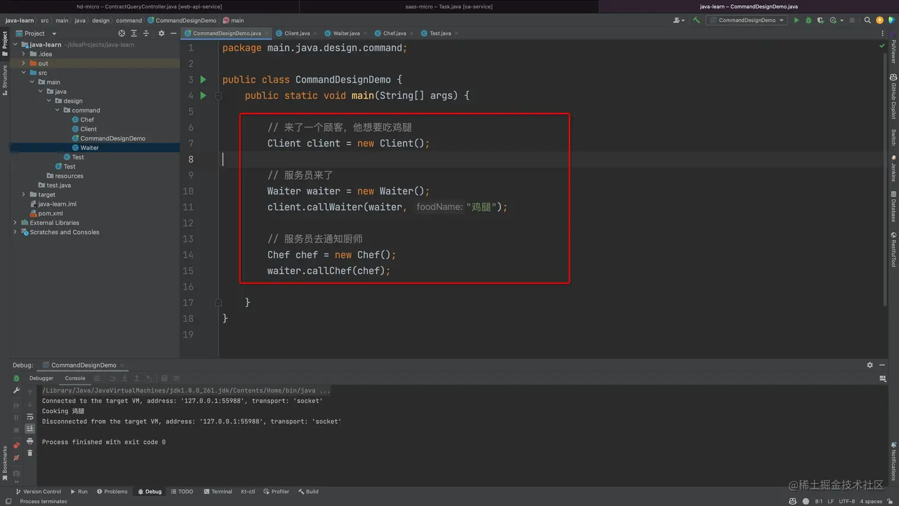Expand All in the Project panel

134,33
